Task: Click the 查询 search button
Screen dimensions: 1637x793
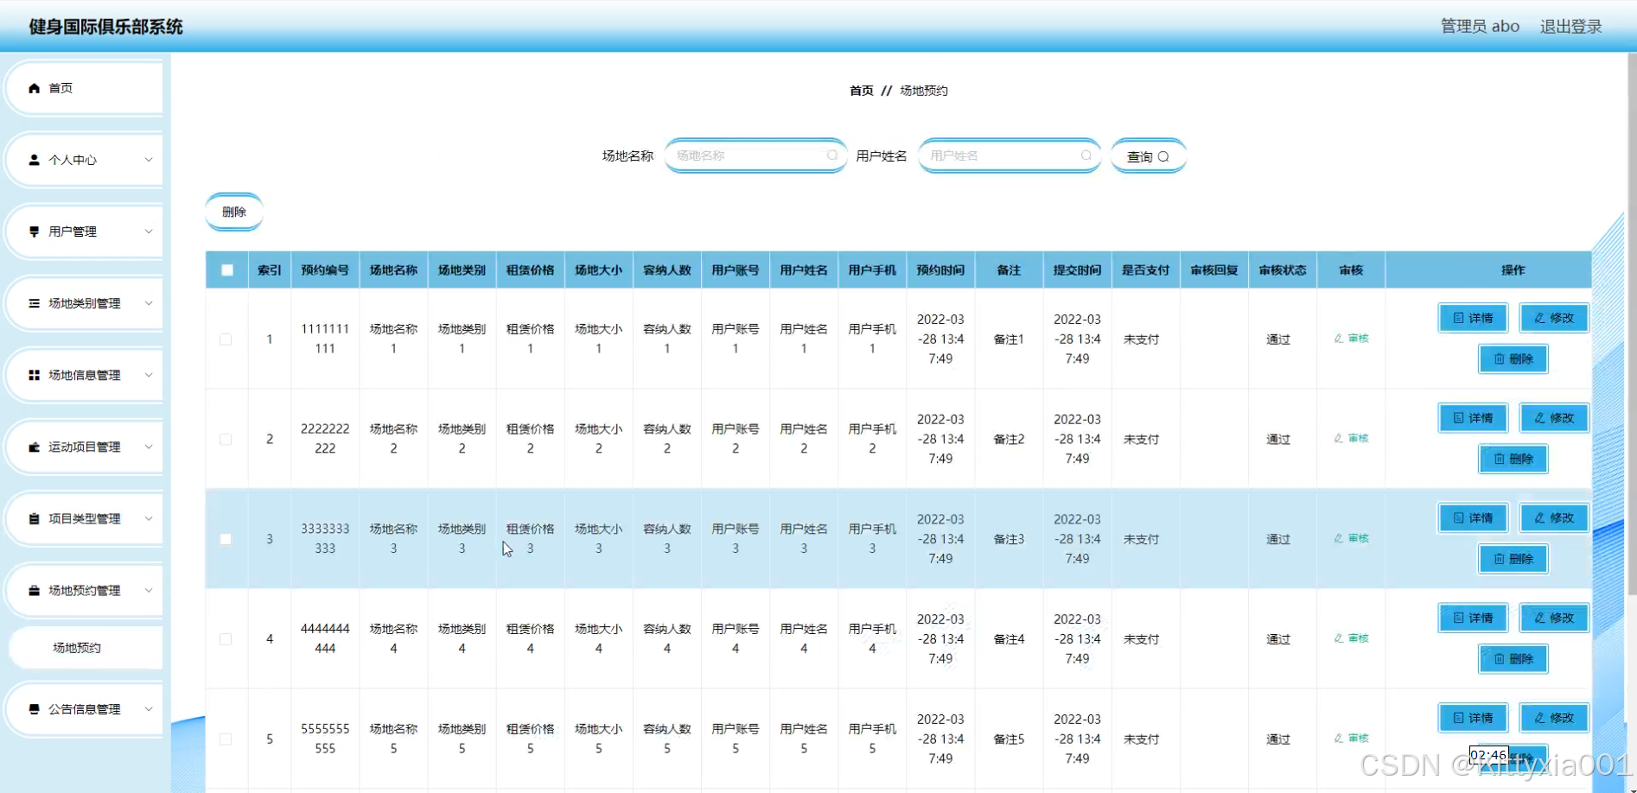Action: click(x=1148, y=156)
